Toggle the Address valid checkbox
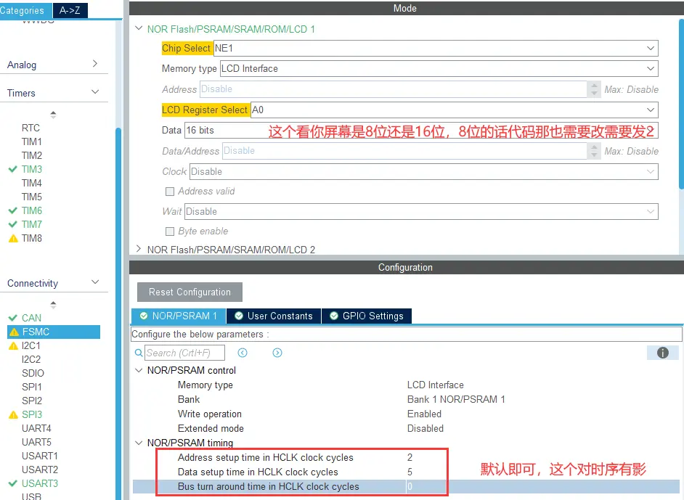This screenshot has width=684, height=500. 170,192
